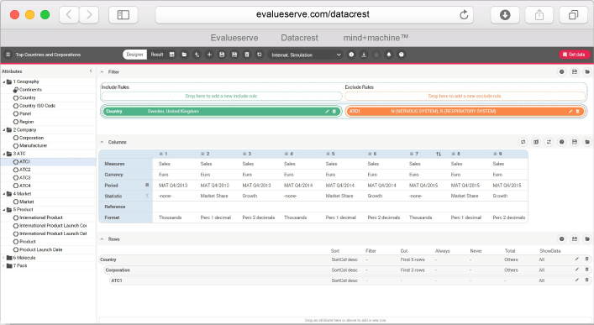
Task: Collapse the Filter section chevron
Action: pyautogui.click(x=102, y=71)
